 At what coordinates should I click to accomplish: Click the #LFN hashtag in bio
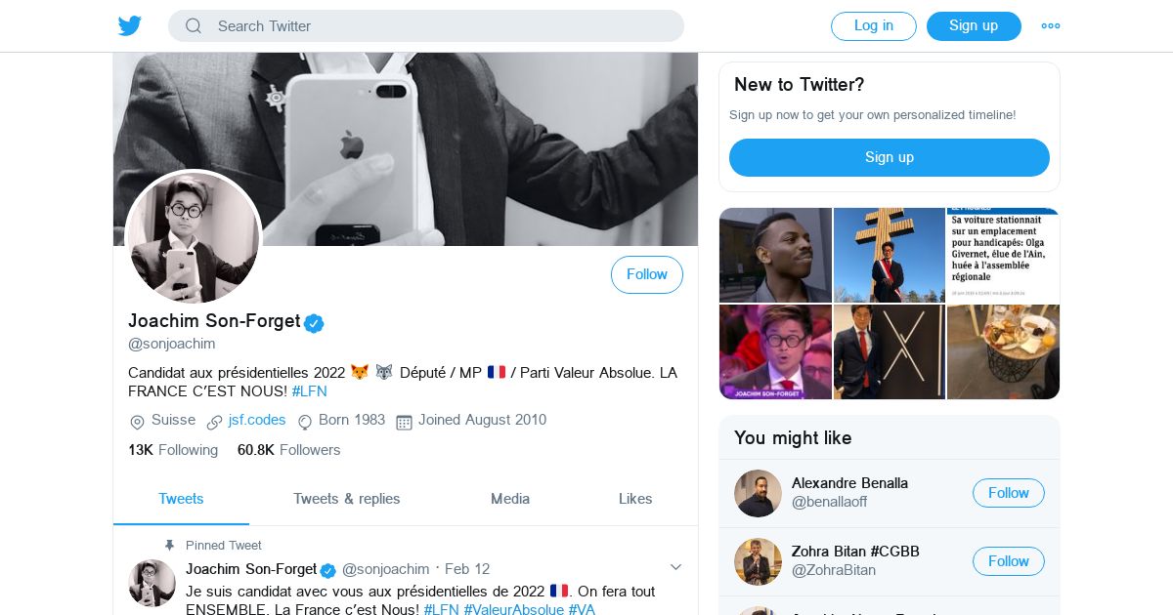point(310,391)
